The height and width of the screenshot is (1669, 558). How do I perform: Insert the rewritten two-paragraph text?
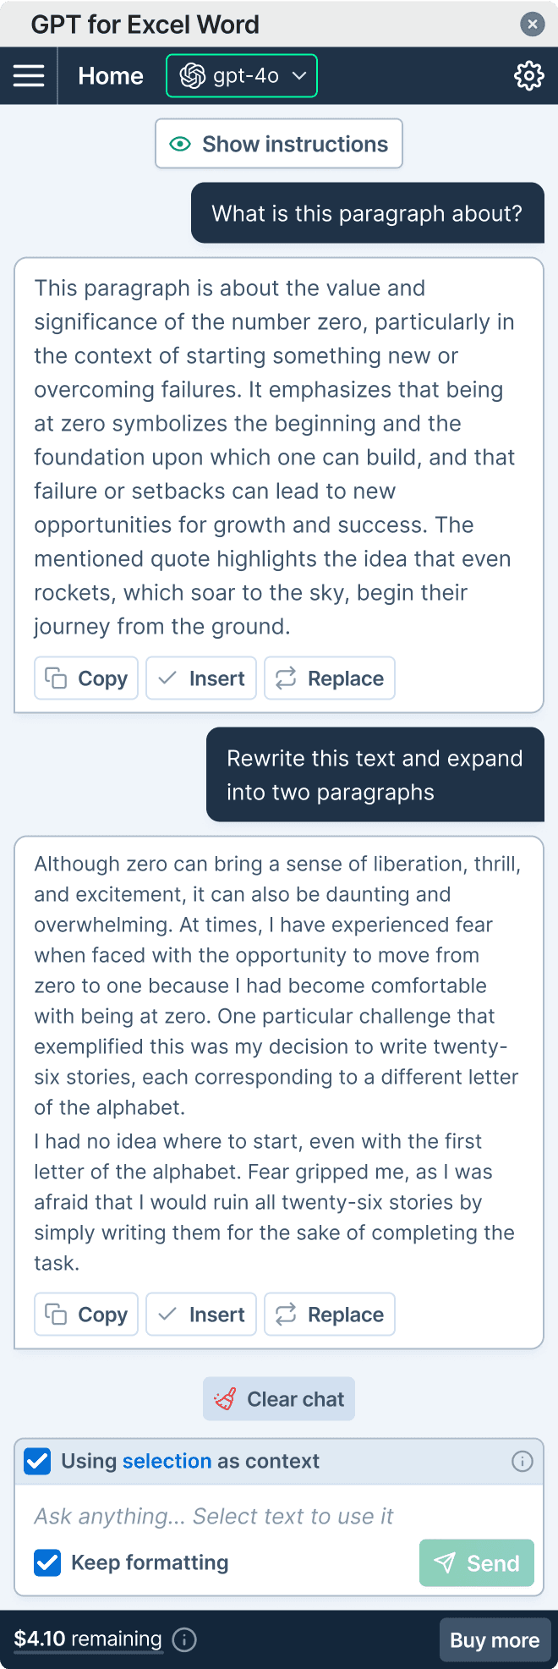point(200,1314)
